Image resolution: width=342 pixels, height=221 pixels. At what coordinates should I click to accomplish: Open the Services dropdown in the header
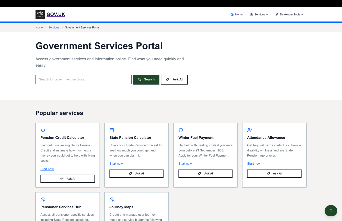tap(259, 14)
